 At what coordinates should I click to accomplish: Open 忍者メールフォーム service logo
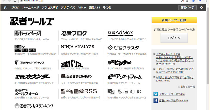27,92
